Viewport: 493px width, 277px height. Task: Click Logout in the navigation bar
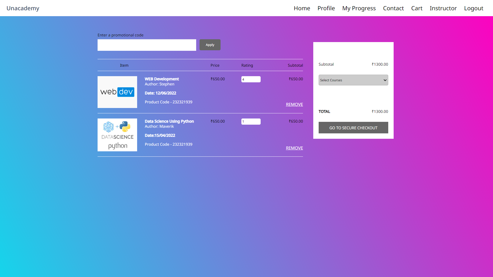pyautogui.click(x=473, y=8)
